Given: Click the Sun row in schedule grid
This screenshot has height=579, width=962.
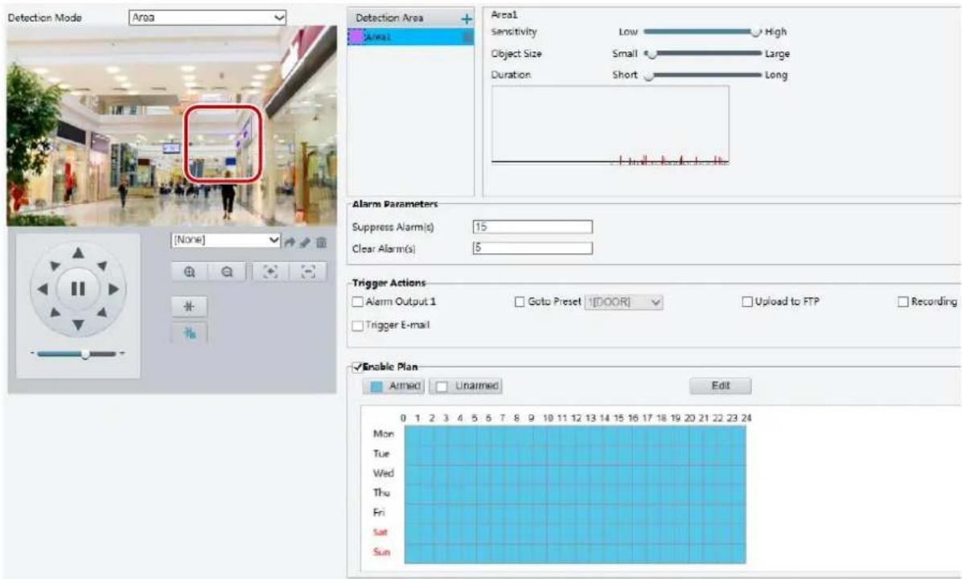Looking at the screenshot, I should 575,552.
